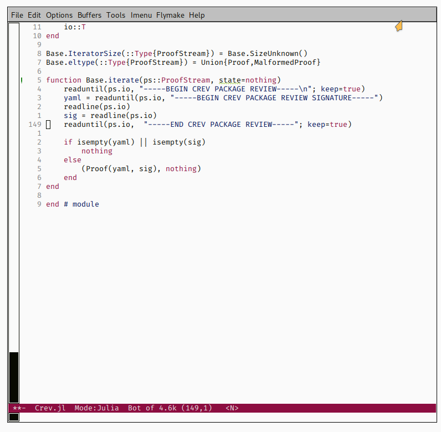The width and height of the screenshot is (441, 432).
Task: Click 'Base.eltype' text
Action: (70, 62)
